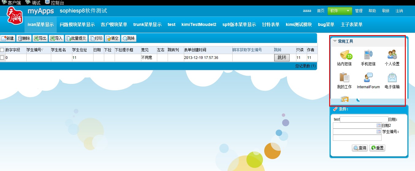Click the 查询 search button

pos(360,148)
